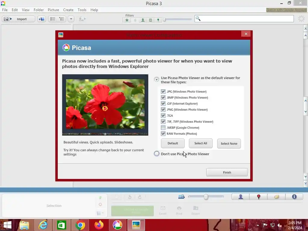This screenshot has height=231, width=308.
Task: Open the Picture menu
Action: pos(54,10)
